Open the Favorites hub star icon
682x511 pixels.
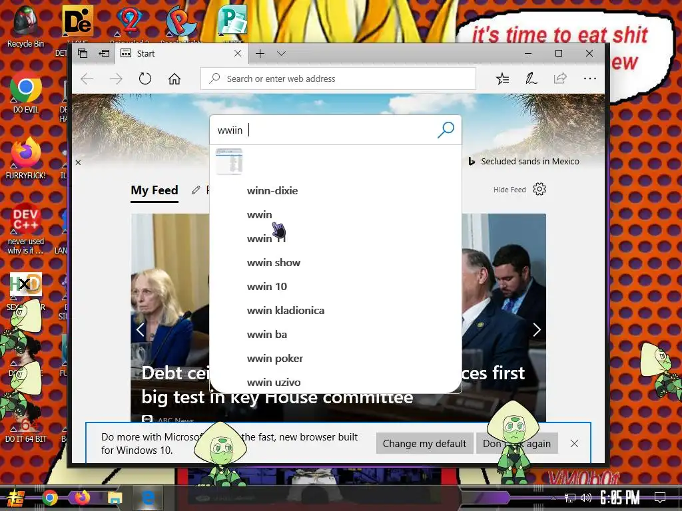pos(502,79)
